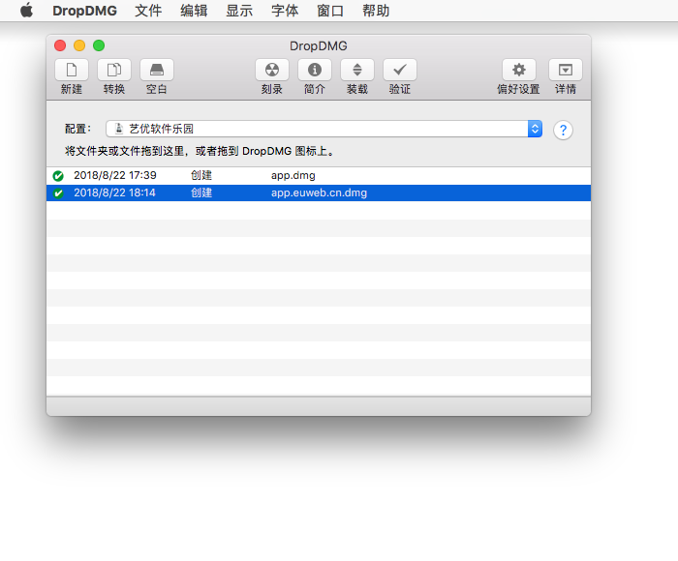678x561 pixels.
Task: Zoom DropDMG window with green button
Action: pos(99,45)
